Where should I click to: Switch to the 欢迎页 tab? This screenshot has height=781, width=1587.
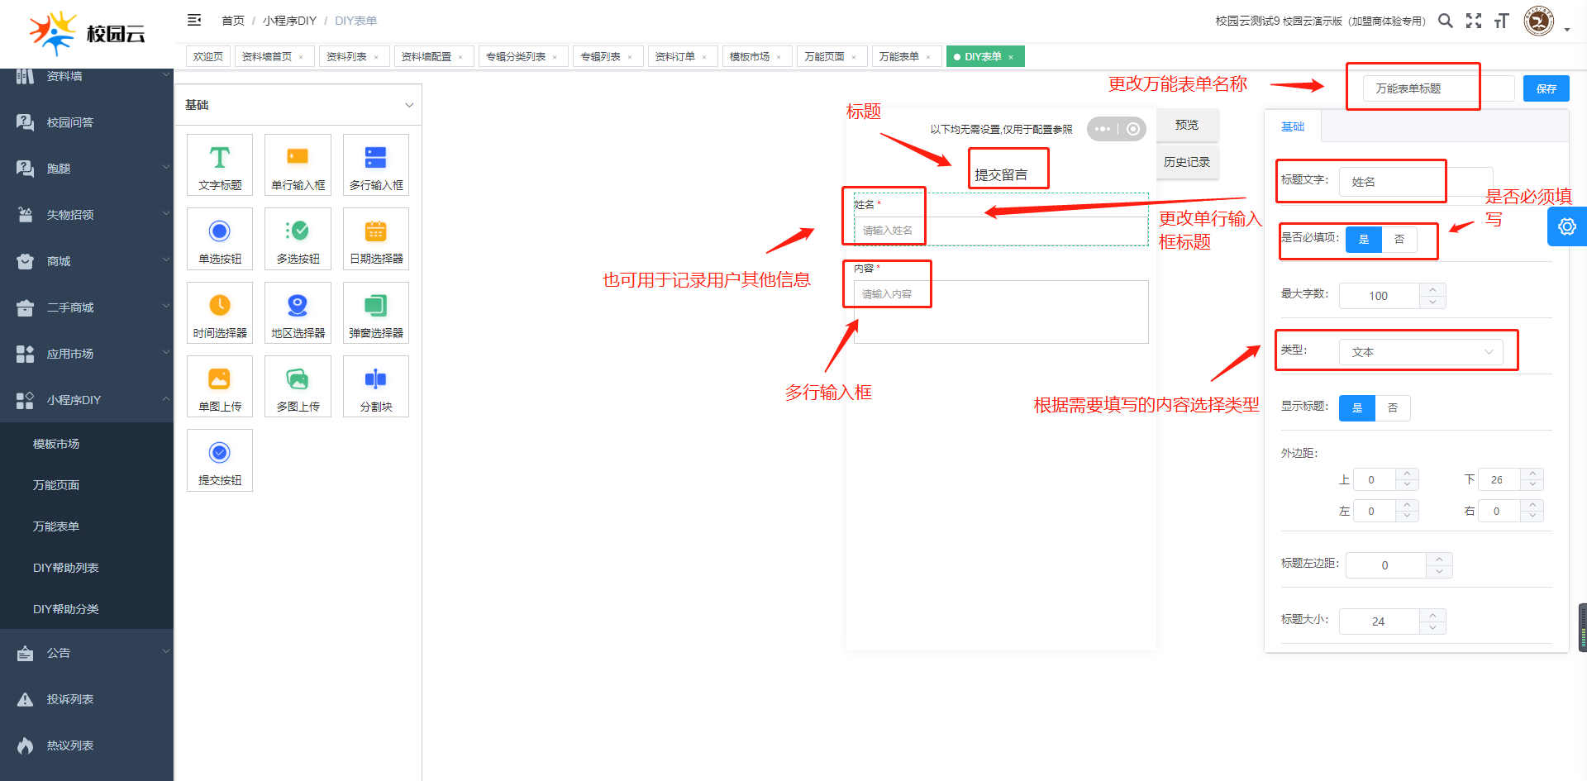click(x=208, y=56)
